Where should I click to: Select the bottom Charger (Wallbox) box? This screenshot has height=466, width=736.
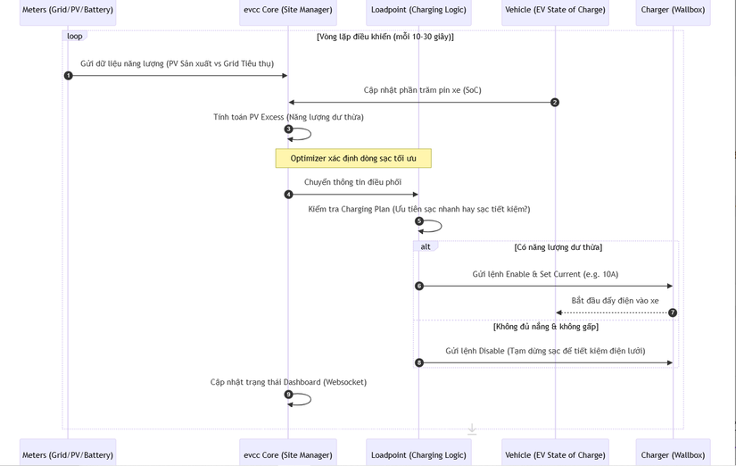pos(673,454)
